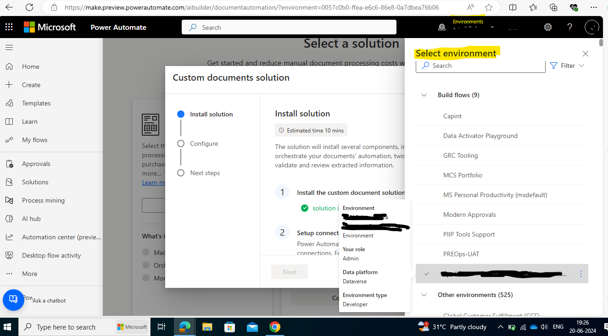608x336 pixels.
Task: Click the browser refresh button
Action: tap(29, 7)
